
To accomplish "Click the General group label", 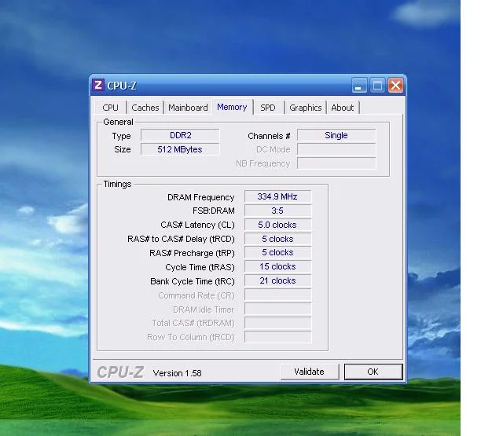I will pyautogui.click(x=118, y=122).
